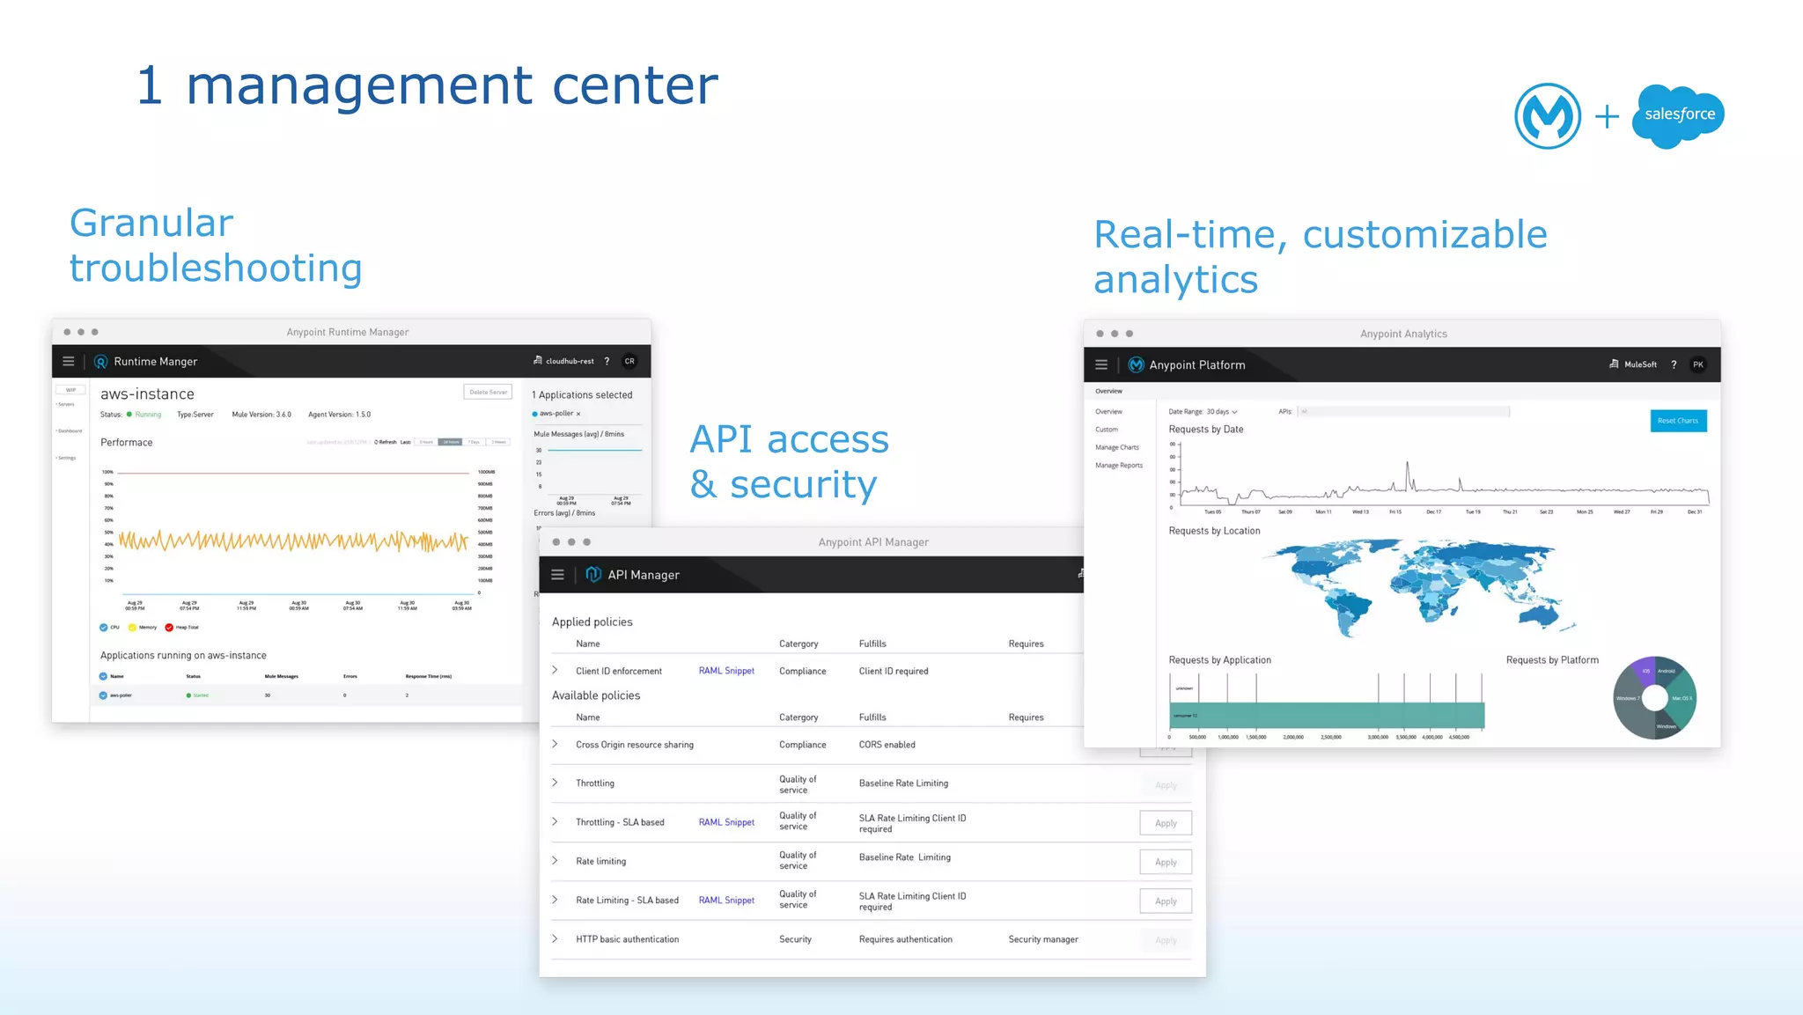This screenshot has height=1015, width=1803.
Task: Expand the HTTP basic authentication row
Action: (x=556, y=938)
